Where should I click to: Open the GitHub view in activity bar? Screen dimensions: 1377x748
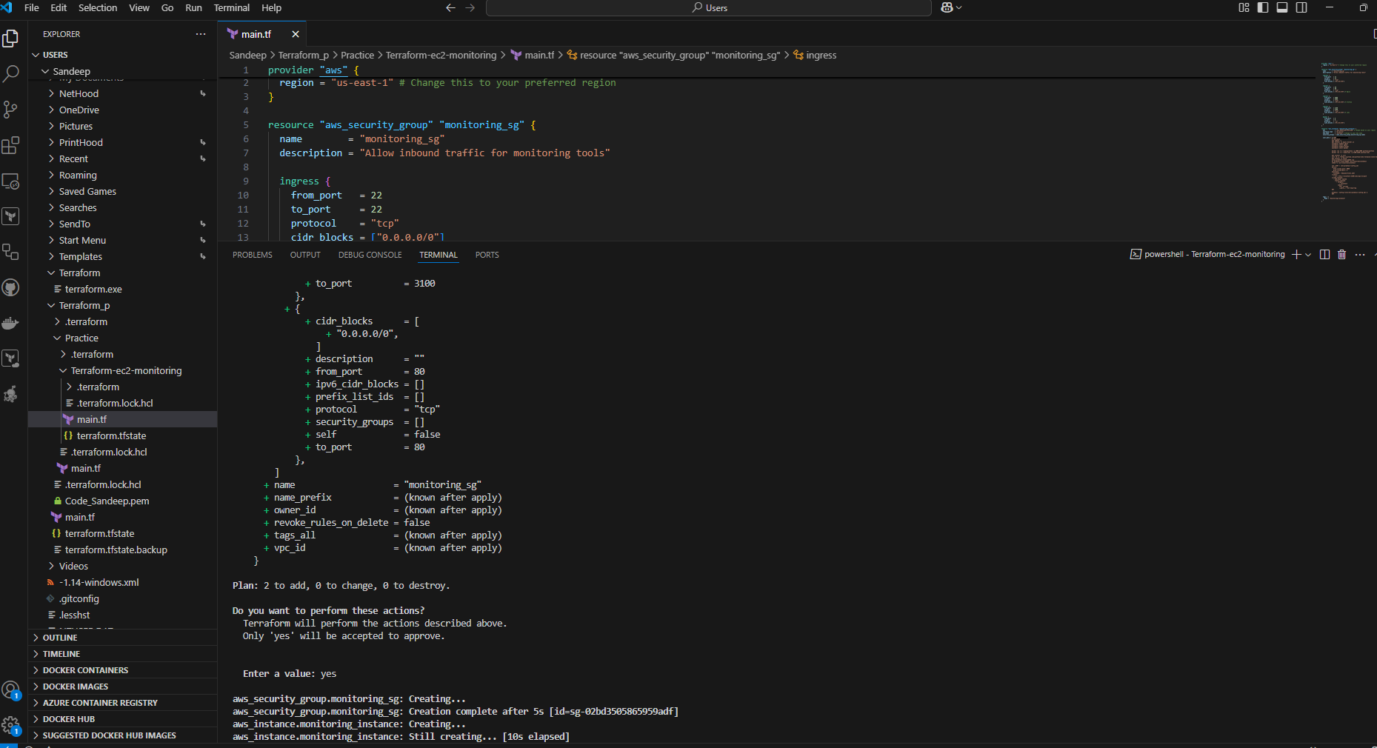pos(10,287)
